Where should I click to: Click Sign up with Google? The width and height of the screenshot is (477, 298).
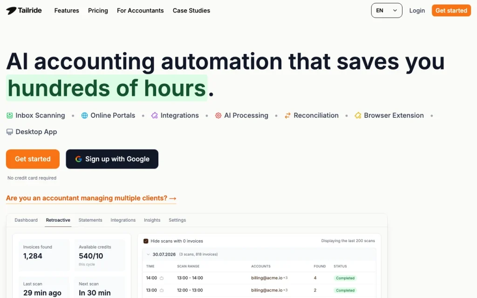(x=112, y=159)
